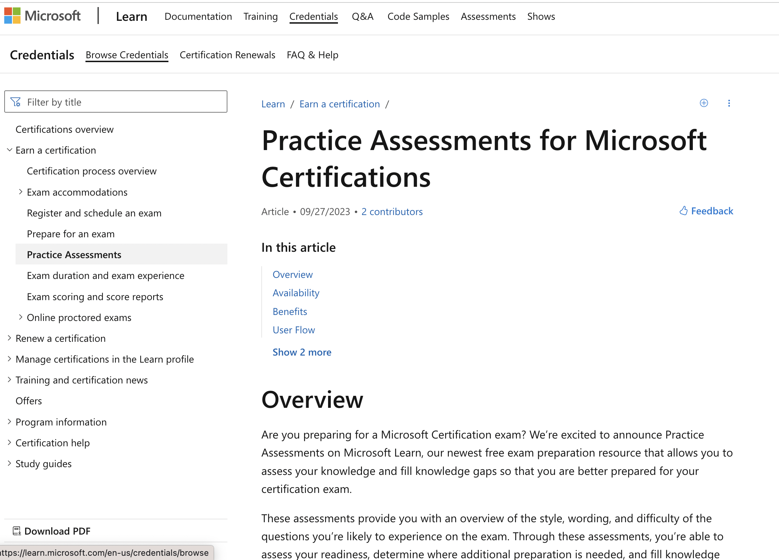The height and width of the screenshot is (560, 779).
Task: Select Practice Assessments in the sidebar tree
Action: coord(74,254)
